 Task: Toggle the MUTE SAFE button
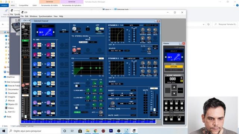click(x=133, y=115)
